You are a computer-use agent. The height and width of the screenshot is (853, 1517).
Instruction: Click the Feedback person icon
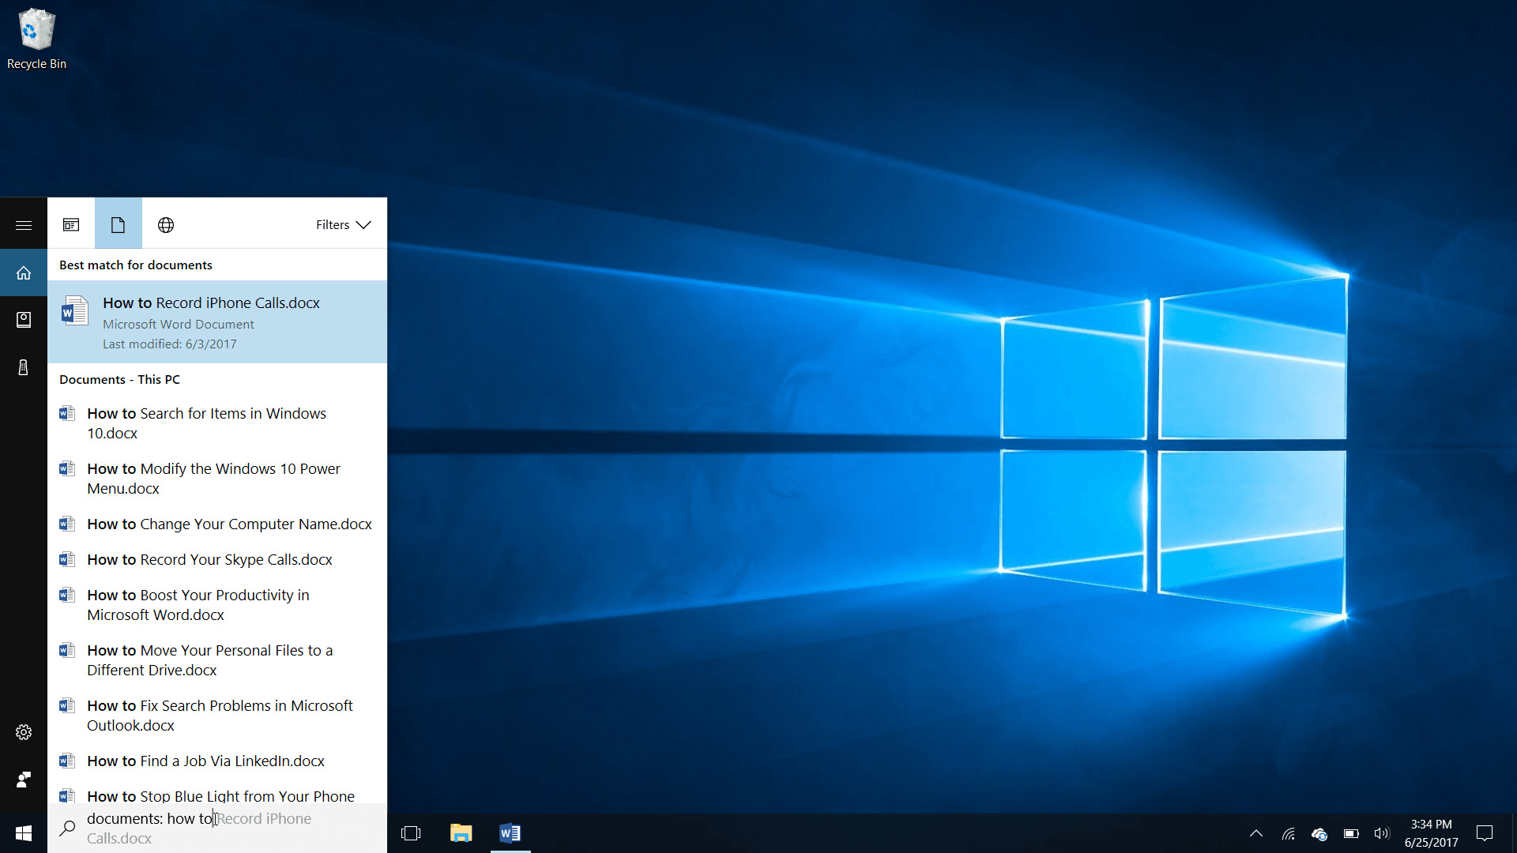(x=24, y=780)
